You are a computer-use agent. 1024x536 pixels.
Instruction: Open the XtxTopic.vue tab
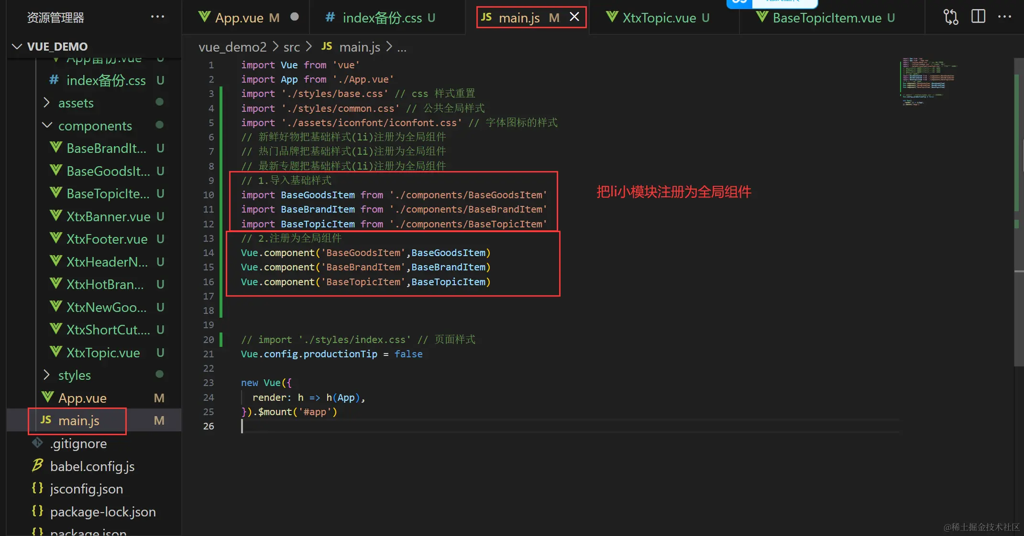(664, 18)
